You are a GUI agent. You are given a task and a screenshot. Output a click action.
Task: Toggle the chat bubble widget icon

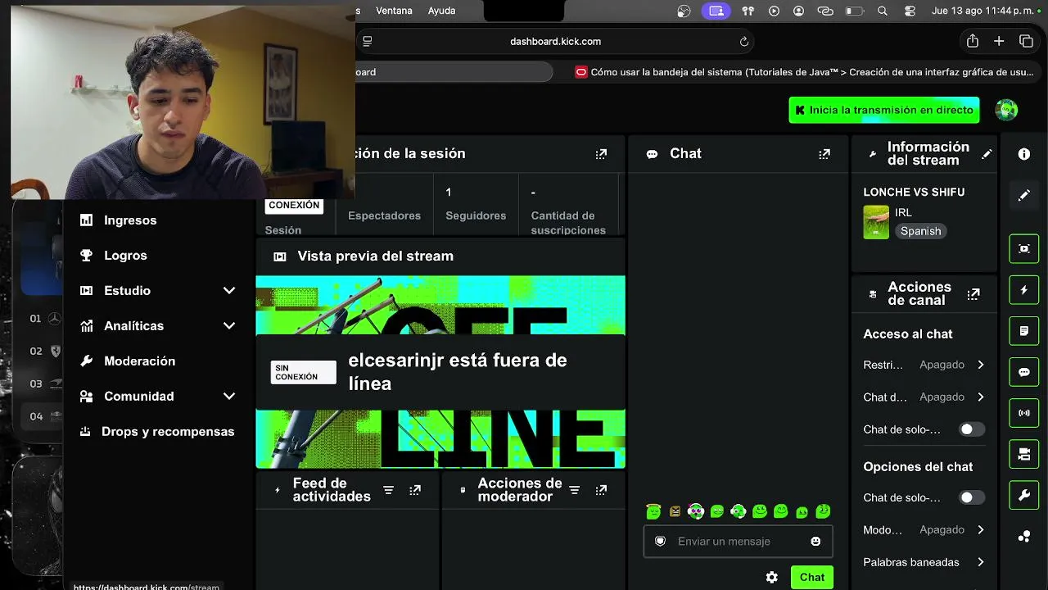pyautogui.click(x=1024, y=372)
